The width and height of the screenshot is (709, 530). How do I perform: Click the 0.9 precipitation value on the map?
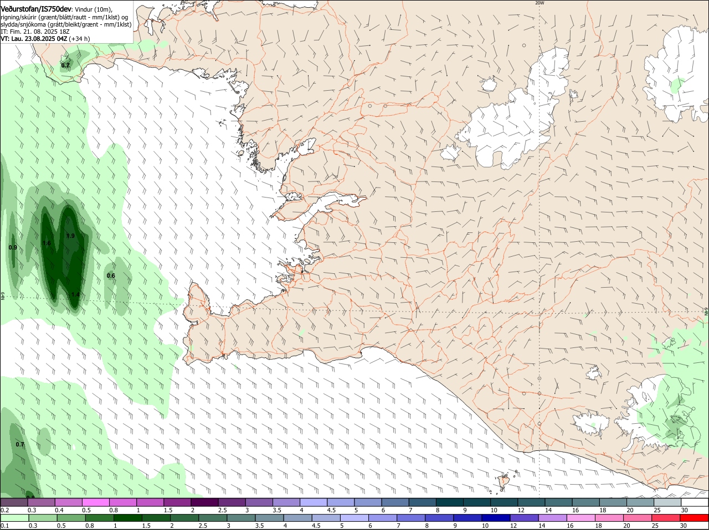(x=13, y=248)
